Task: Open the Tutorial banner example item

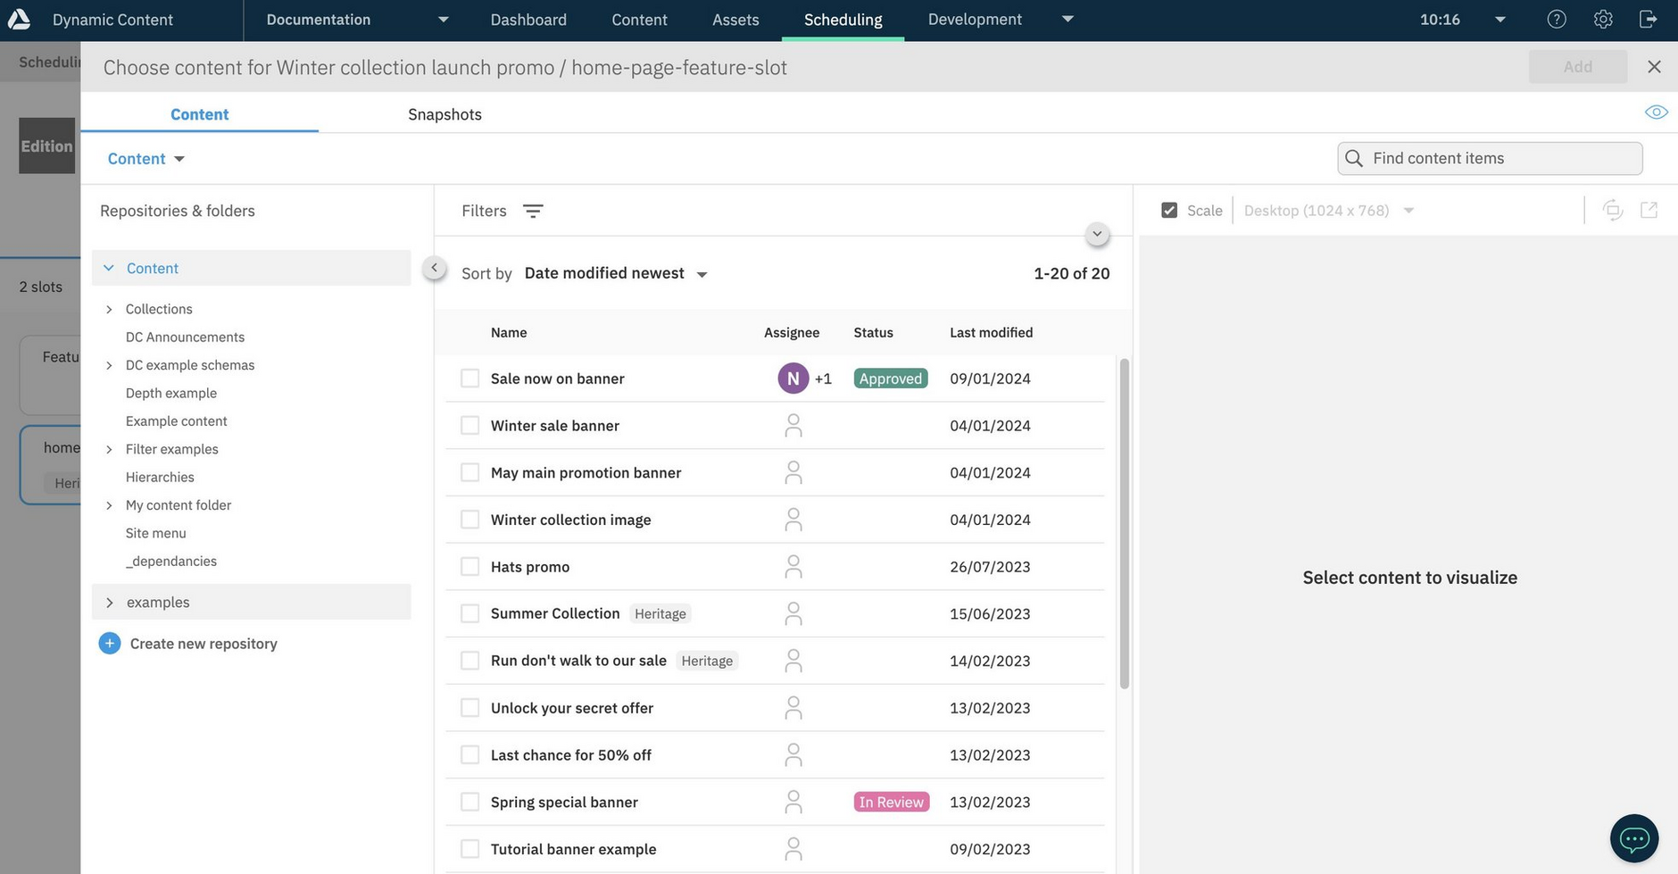Action: coord(573,849)
